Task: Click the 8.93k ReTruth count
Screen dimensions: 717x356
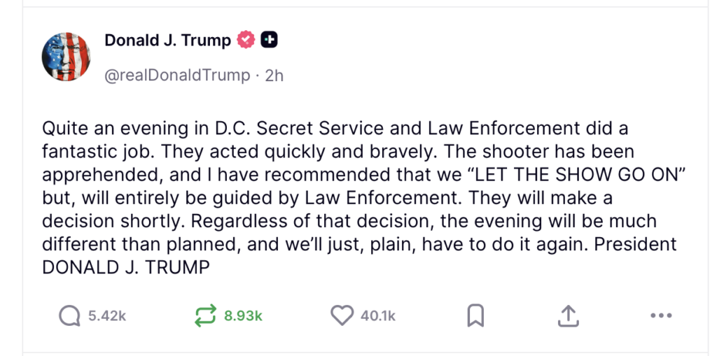Action: tap(243, 316)
